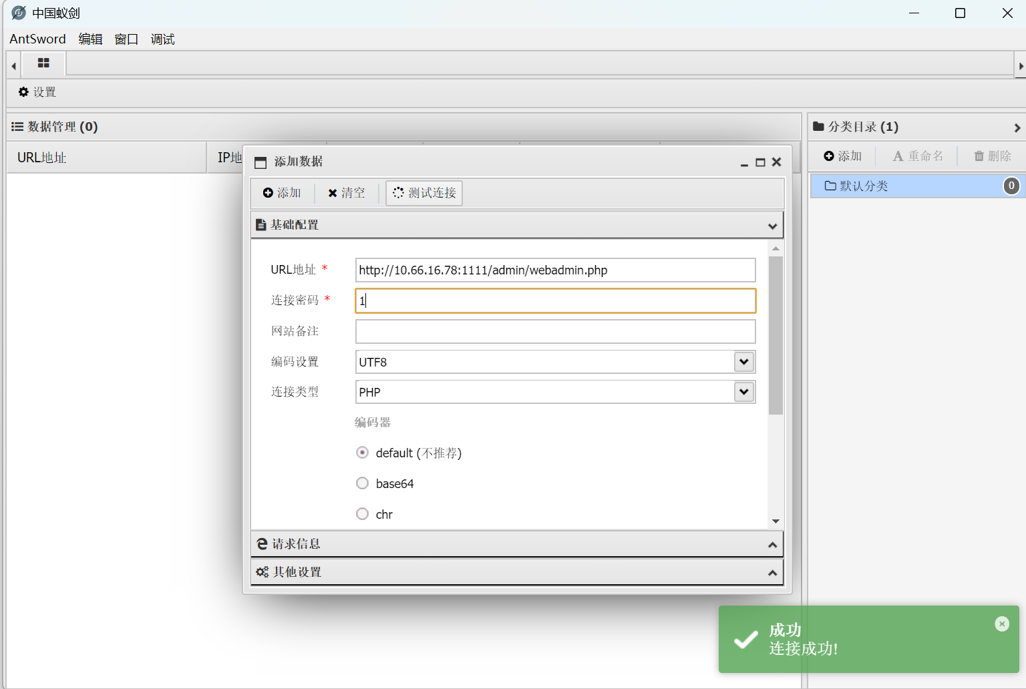Viewport: 1026px width, 689px height.
Task: Click dialog scrollbar down arrow
Action: (776, 521)
